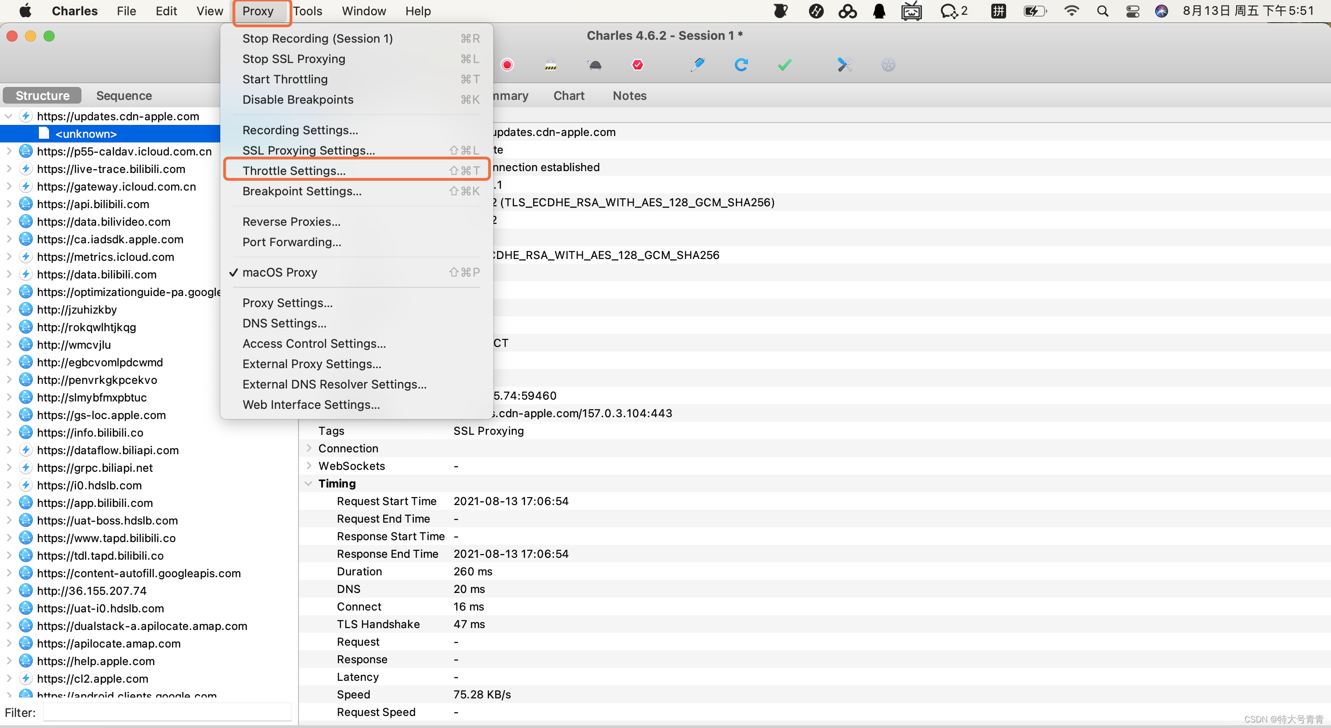The width and height of the screenshot is (1331, 728).
Task: Expand the Connection section
Action: (309, 448)
